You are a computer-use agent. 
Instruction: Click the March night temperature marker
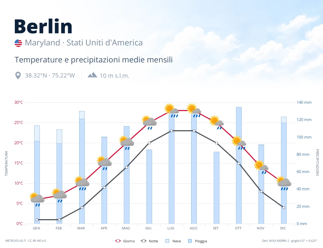point(82,208)
